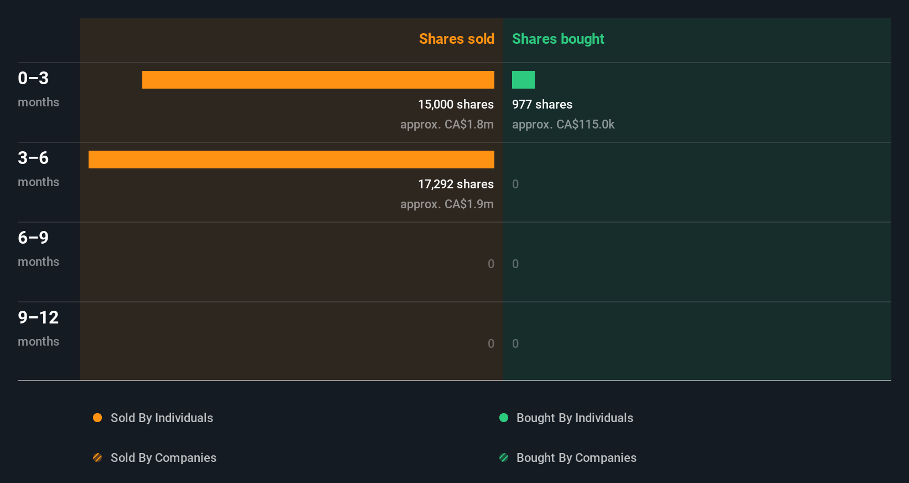
Task: Click the Shares bought column header
Action: point(558,39)
